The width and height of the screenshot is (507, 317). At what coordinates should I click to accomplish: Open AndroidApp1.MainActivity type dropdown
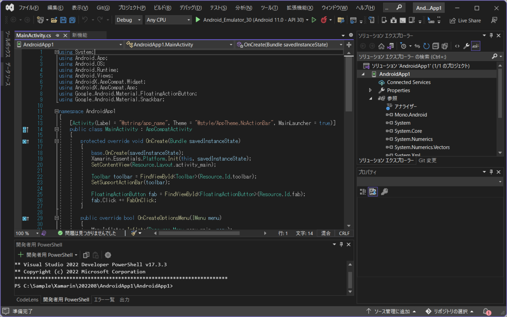(x=180, y=44)
